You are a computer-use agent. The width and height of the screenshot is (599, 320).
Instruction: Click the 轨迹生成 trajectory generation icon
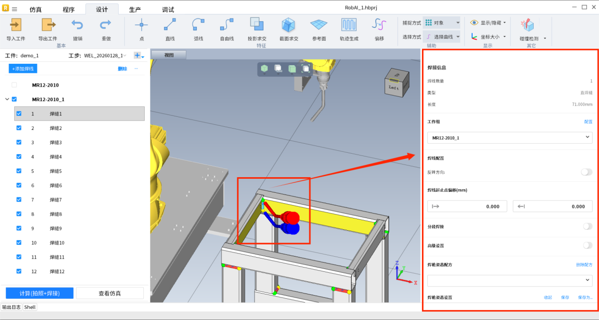pyautogui.click(x=349, y=25)
